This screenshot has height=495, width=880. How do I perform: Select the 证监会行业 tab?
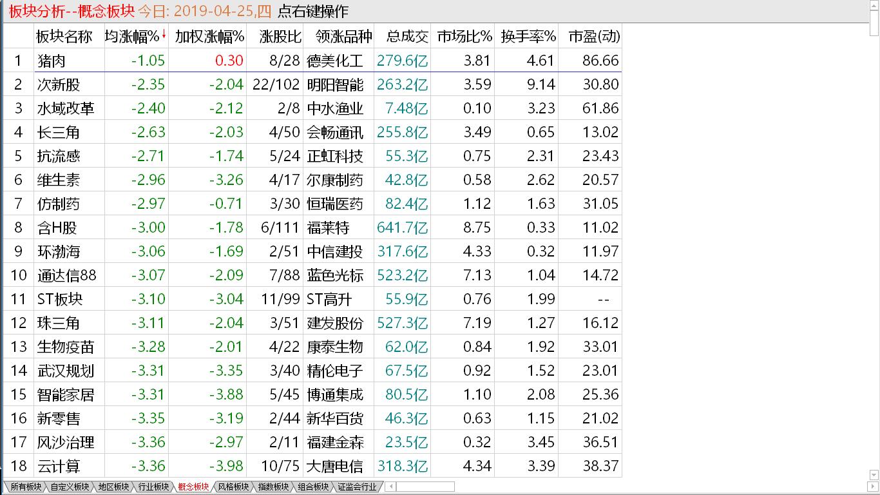pyautogui.click(x=357, y=487)
